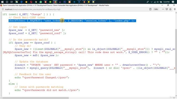177x99 pixels.
Task: Click 'Feedback for the user' comment
Action: click(33, 74)
